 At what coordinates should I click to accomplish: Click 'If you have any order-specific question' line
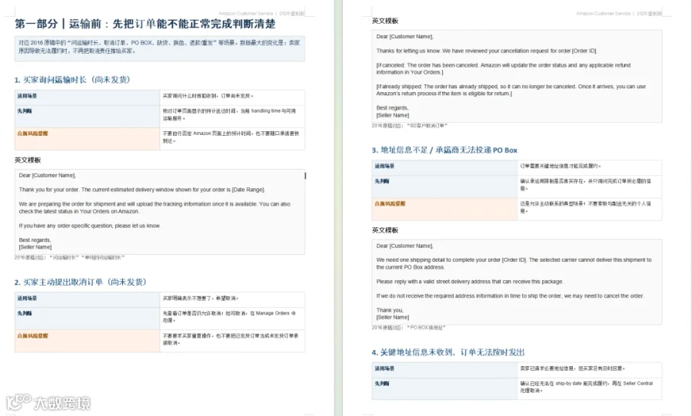pos(90,226)
